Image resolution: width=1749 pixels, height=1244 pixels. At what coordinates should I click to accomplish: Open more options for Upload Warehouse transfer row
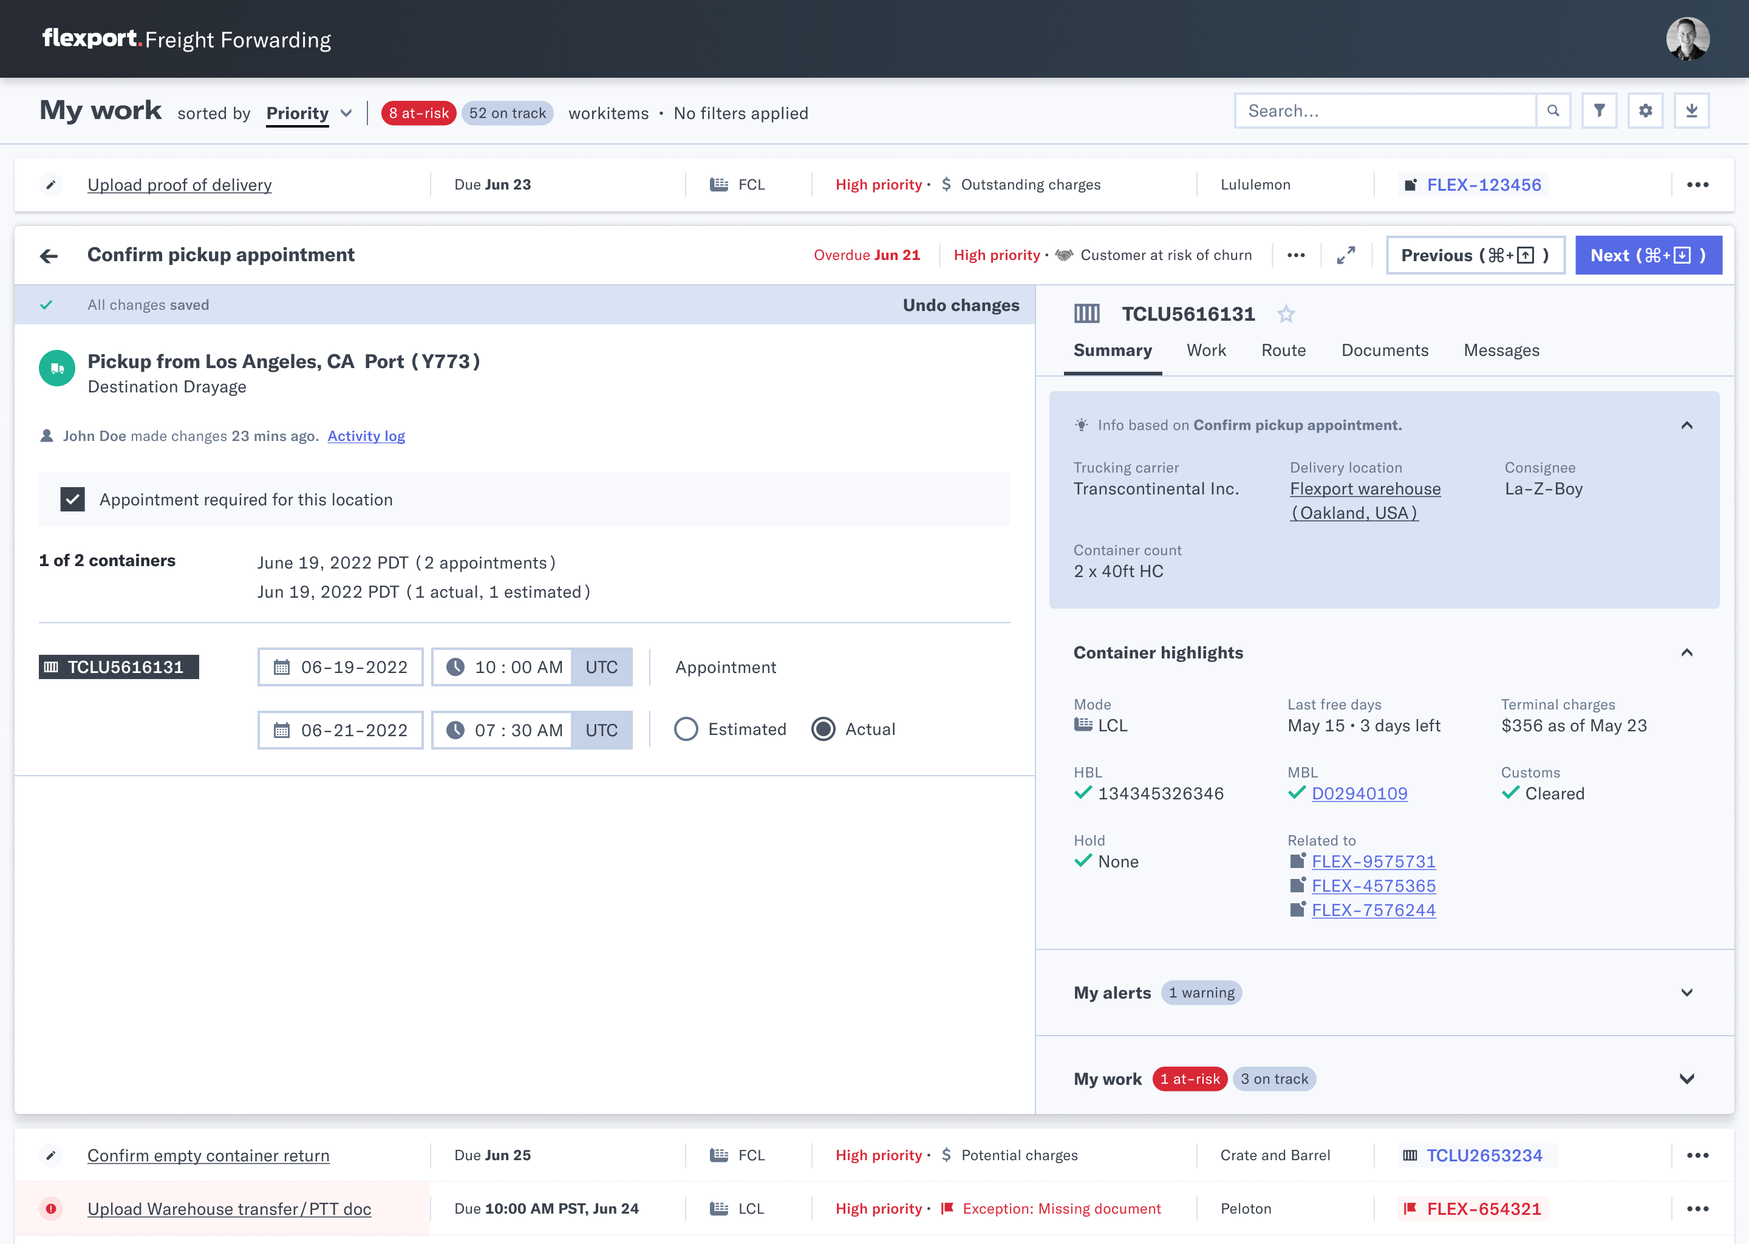coord(1698,1209)
